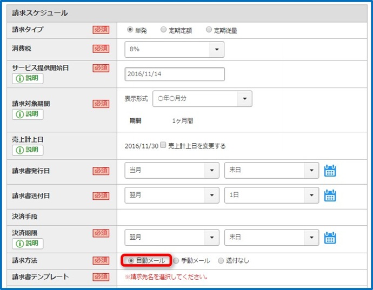The height and width of the screenshot is (290, 373).
Task: Show 説明 info for サービス提供開始日
Action: [28, 78]
